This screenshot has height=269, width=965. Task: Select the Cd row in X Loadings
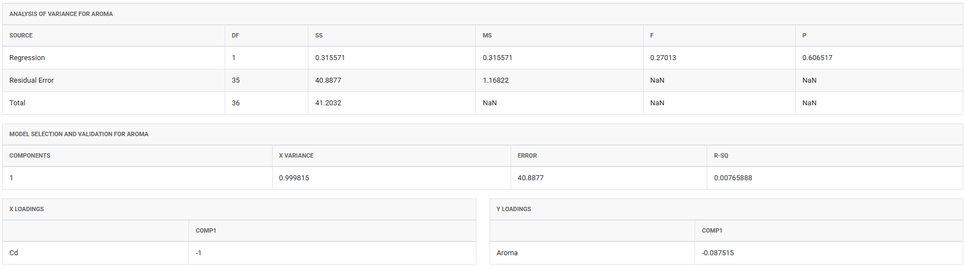14,253
